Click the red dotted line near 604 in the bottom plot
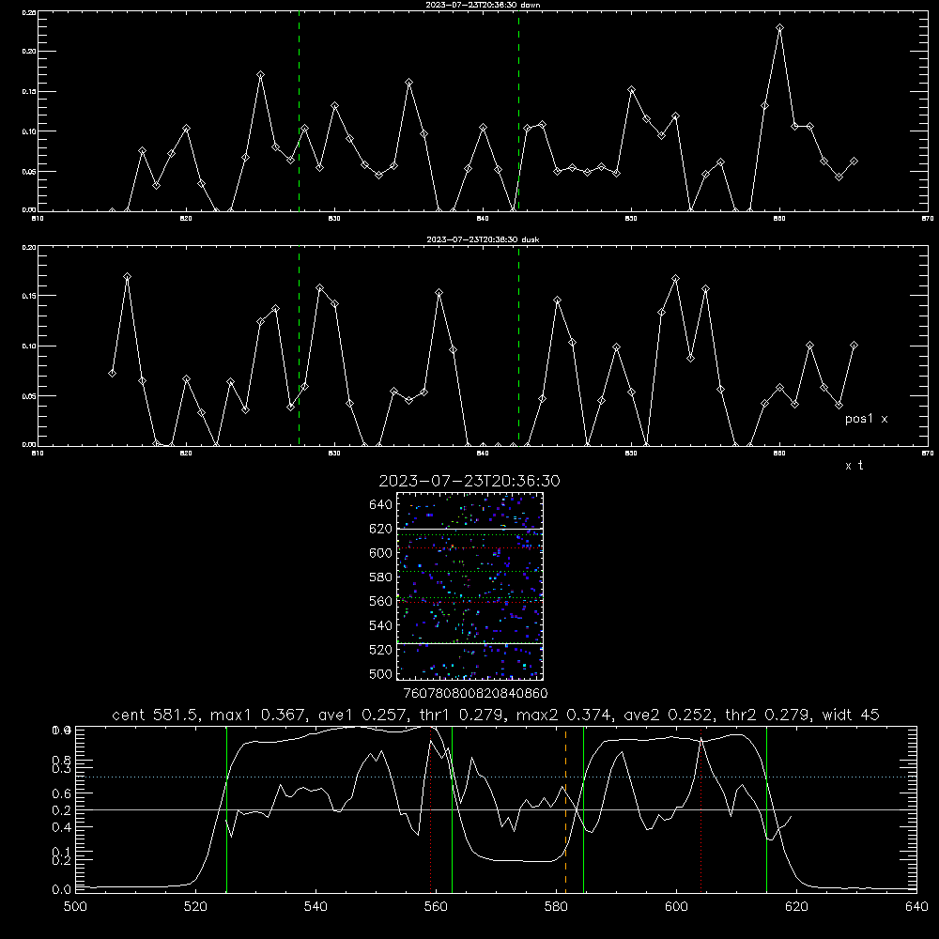Image resolution: width=939 pixels, height=939 pixels. point(700,809)
